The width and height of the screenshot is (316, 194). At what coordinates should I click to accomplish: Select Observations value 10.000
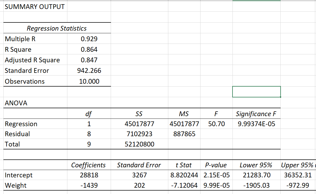pos(89,81)
